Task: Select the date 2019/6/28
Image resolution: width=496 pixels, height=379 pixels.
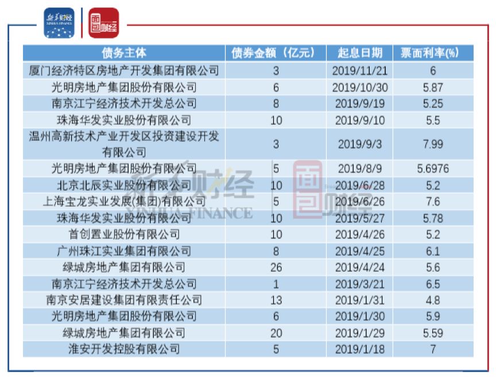Action: (360, 185)
